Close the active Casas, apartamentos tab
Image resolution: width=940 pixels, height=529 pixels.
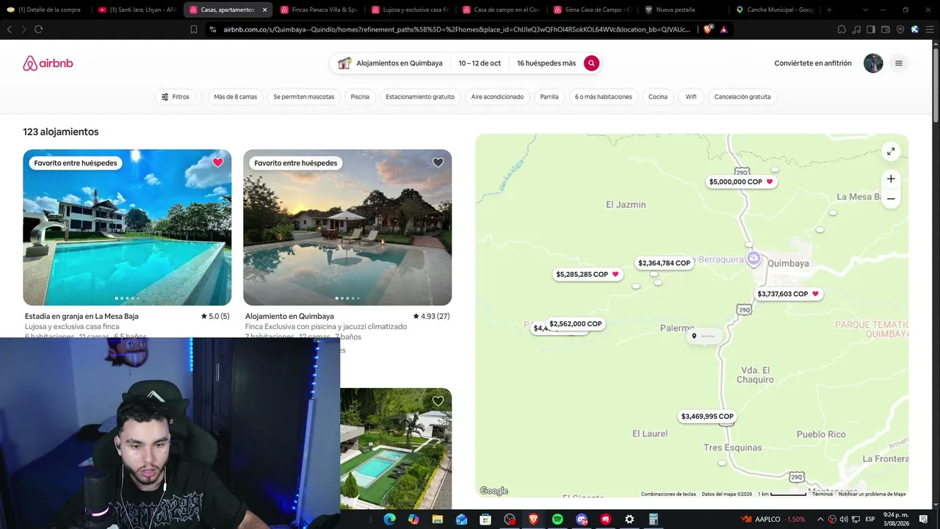click(264, 10)
